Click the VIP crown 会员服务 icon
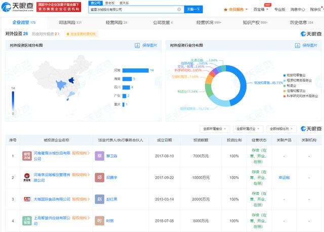The width and height of the screenshot is (324, 232). click(226, 10)
